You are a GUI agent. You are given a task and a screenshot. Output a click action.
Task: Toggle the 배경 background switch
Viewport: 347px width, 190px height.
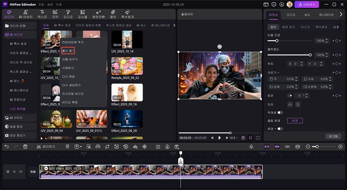[280, 128]
